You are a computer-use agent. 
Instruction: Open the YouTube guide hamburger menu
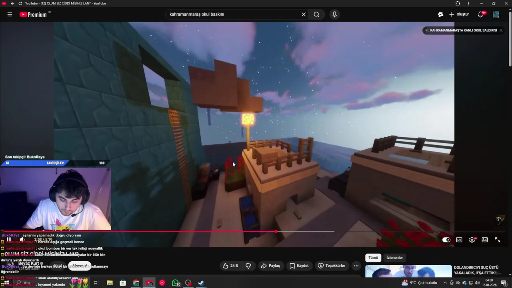10,14
